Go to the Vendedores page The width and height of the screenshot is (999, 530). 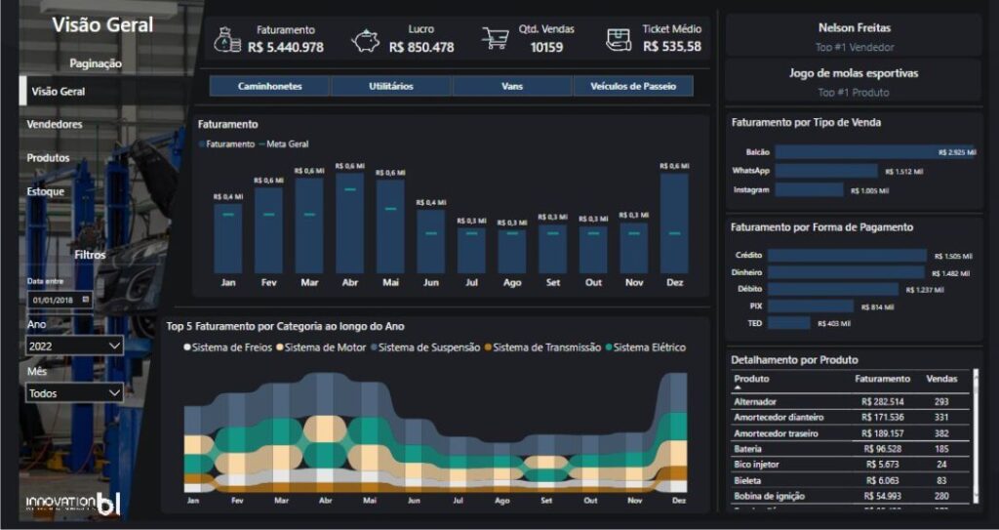tap(55, 124)
